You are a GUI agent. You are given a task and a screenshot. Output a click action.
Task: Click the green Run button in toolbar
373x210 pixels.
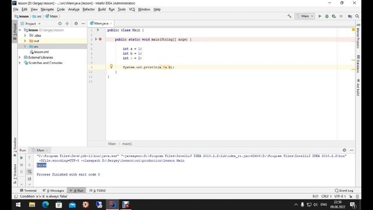click(320, 16)
